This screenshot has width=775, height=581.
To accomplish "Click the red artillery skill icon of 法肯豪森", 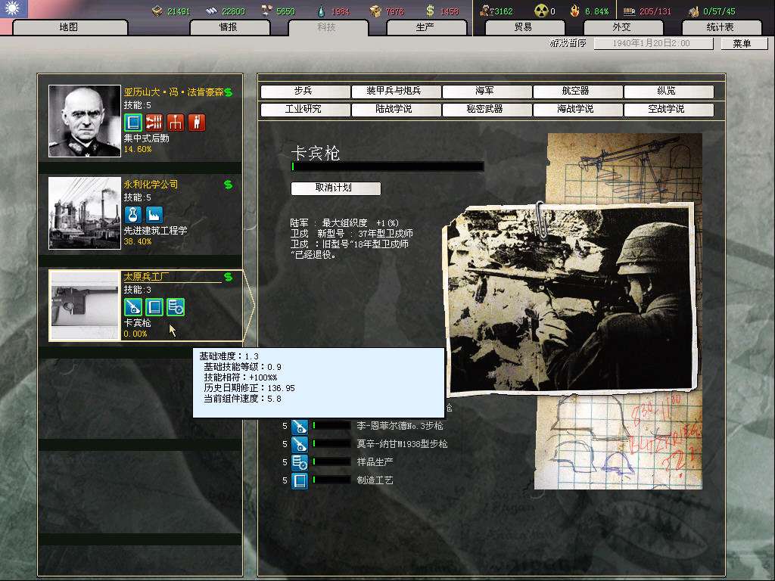I will tap(154, 122).
